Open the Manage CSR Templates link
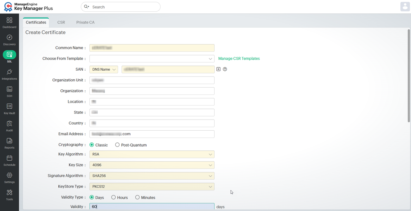The width and height of the screenshot is (411, 211). [239, 59]
